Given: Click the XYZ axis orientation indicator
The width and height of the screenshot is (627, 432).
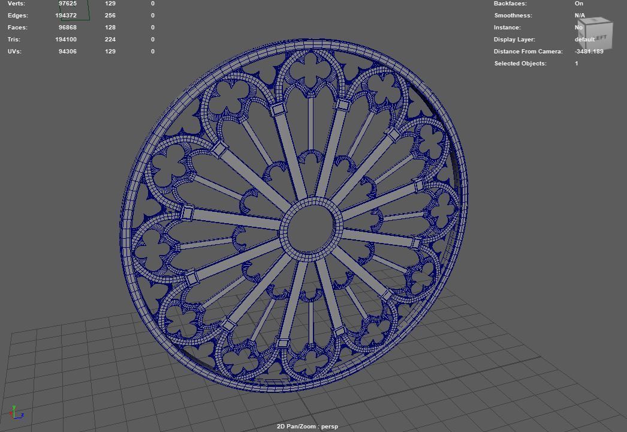Looking at the screenshot, I should point(16,412).
